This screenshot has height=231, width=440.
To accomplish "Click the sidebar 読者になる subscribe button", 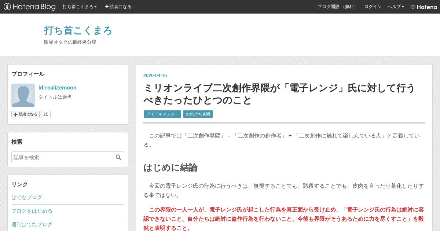I will [25, 114].
